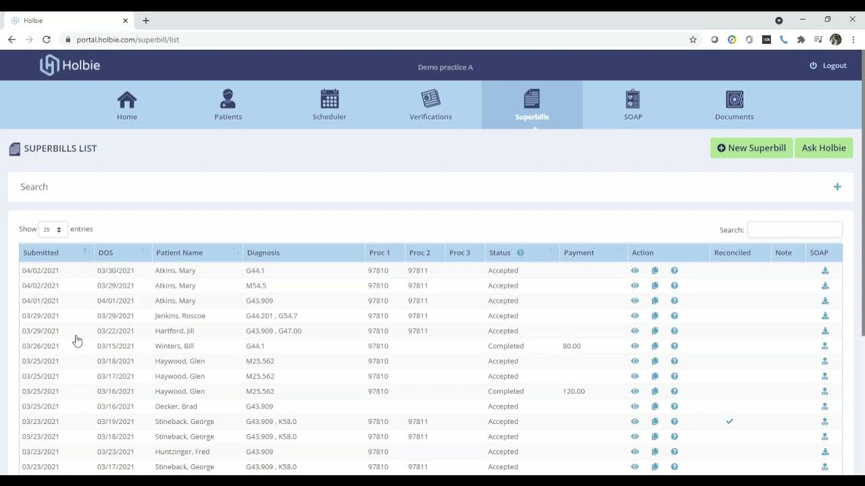Toggle Reconciled checkmark for Stineback, George 03/19/2021
Image resolution: width=865 pixels, height=486 pixels.
(x=730, y=421)
